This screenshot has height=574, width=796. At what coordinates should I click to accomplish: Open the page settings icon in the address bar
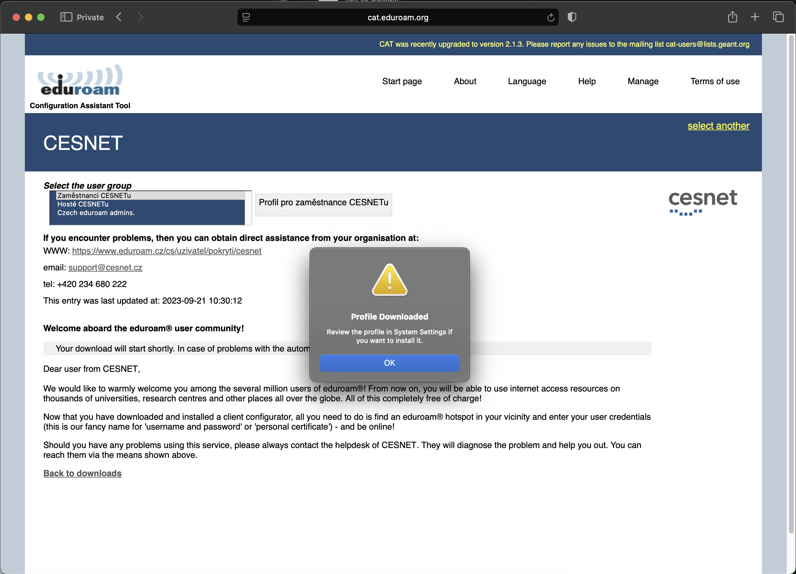pos(246,17)
